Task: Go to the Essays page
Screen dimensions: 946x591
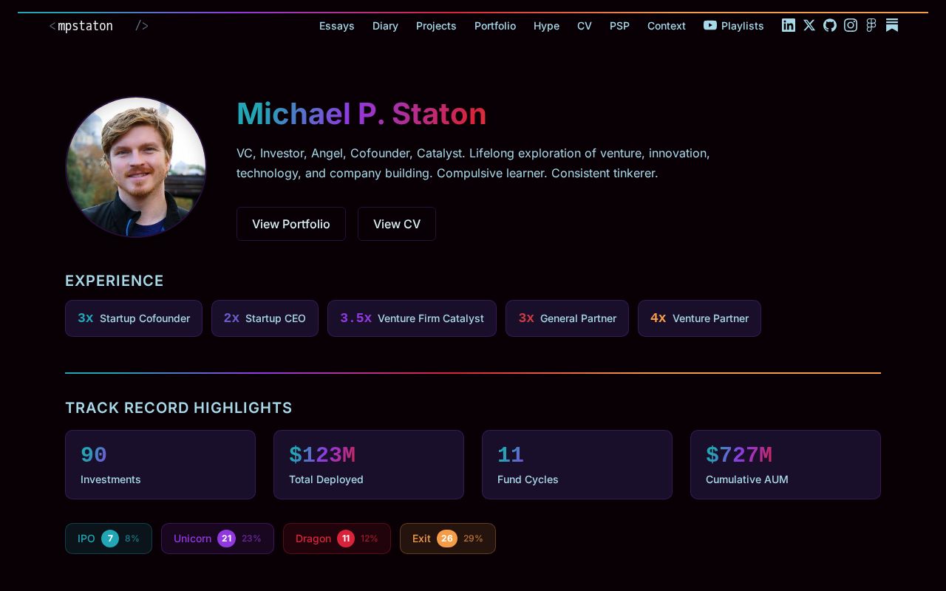Action: (337, 26)
